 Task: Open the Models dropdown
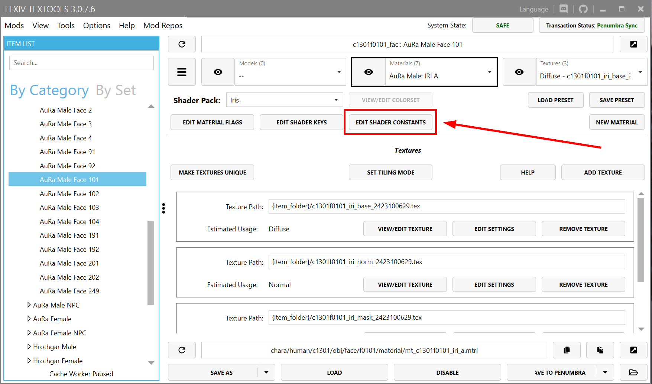click(x=291, y=72)
